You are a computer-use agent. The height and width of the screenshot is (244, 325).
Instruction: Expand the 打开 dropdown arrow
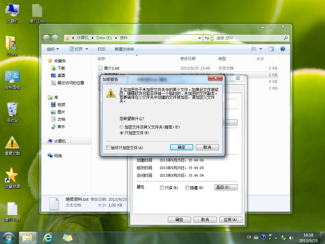tap(87, 49)
